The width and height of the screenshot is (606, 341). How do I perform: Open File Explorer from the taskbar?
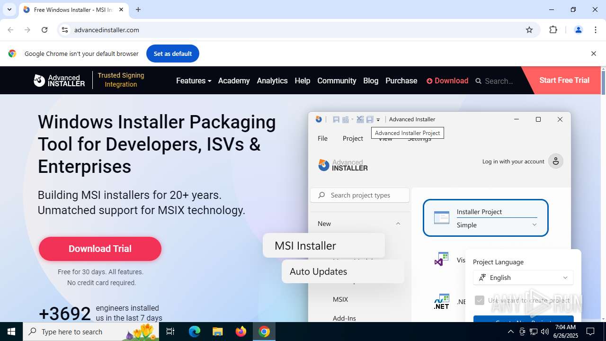click(217, 332)
